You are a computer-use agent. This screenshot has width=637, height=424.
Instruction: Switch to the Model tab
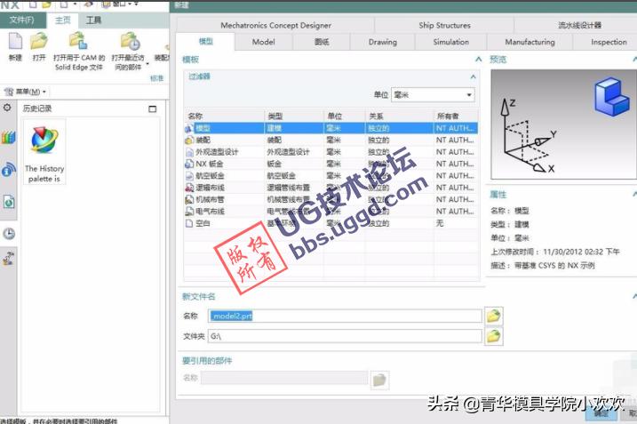point(263,42)
